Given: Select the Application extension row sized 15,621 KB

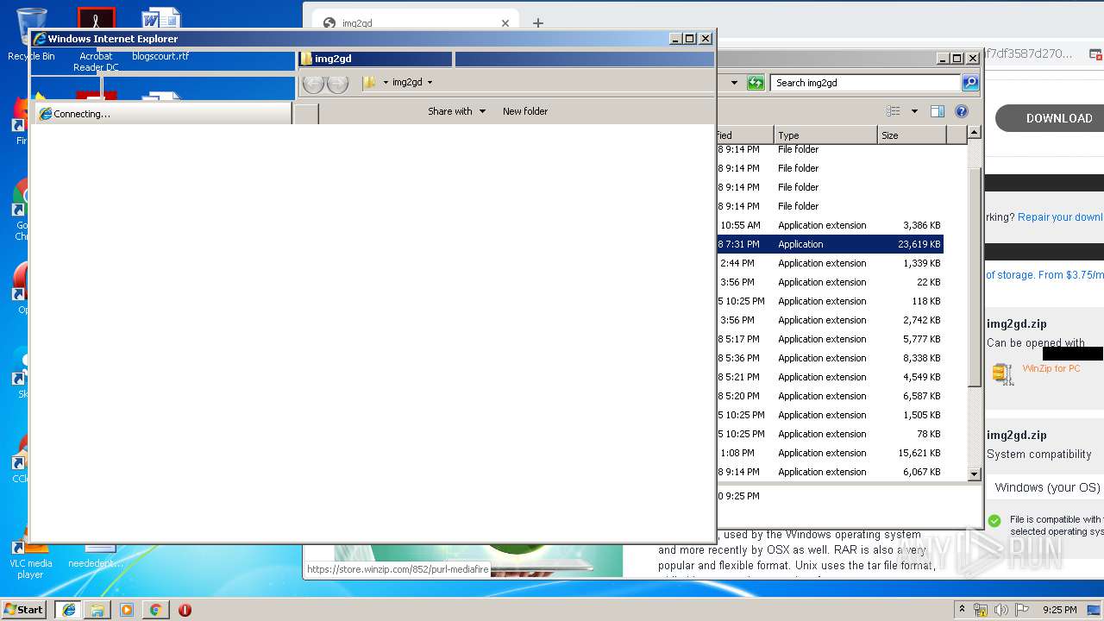Looking at the screenshot, I should point(830,453).
